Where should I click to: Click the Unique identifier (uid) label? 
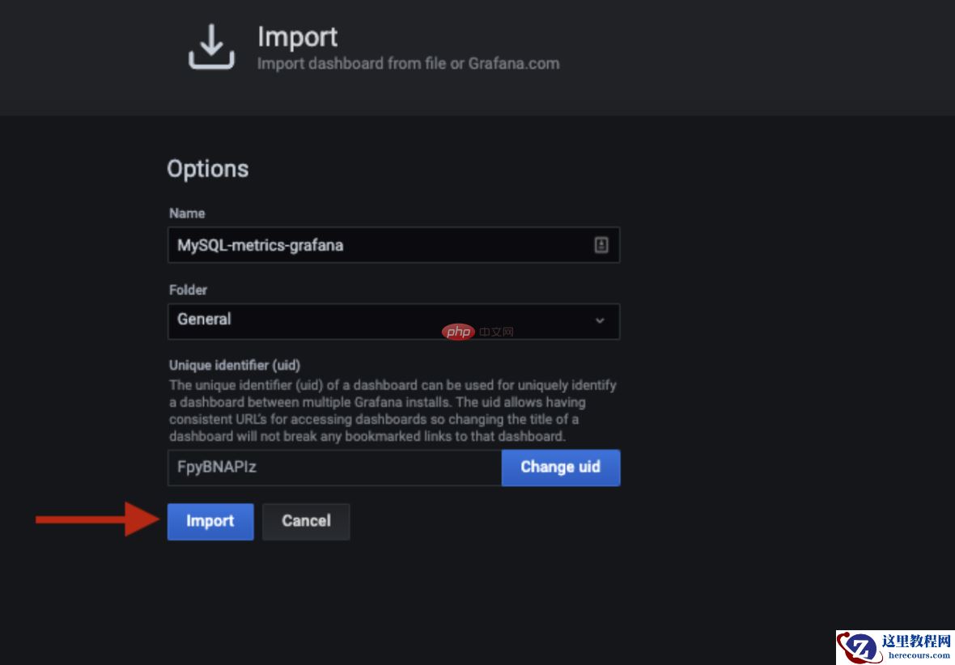coord(235,366)
